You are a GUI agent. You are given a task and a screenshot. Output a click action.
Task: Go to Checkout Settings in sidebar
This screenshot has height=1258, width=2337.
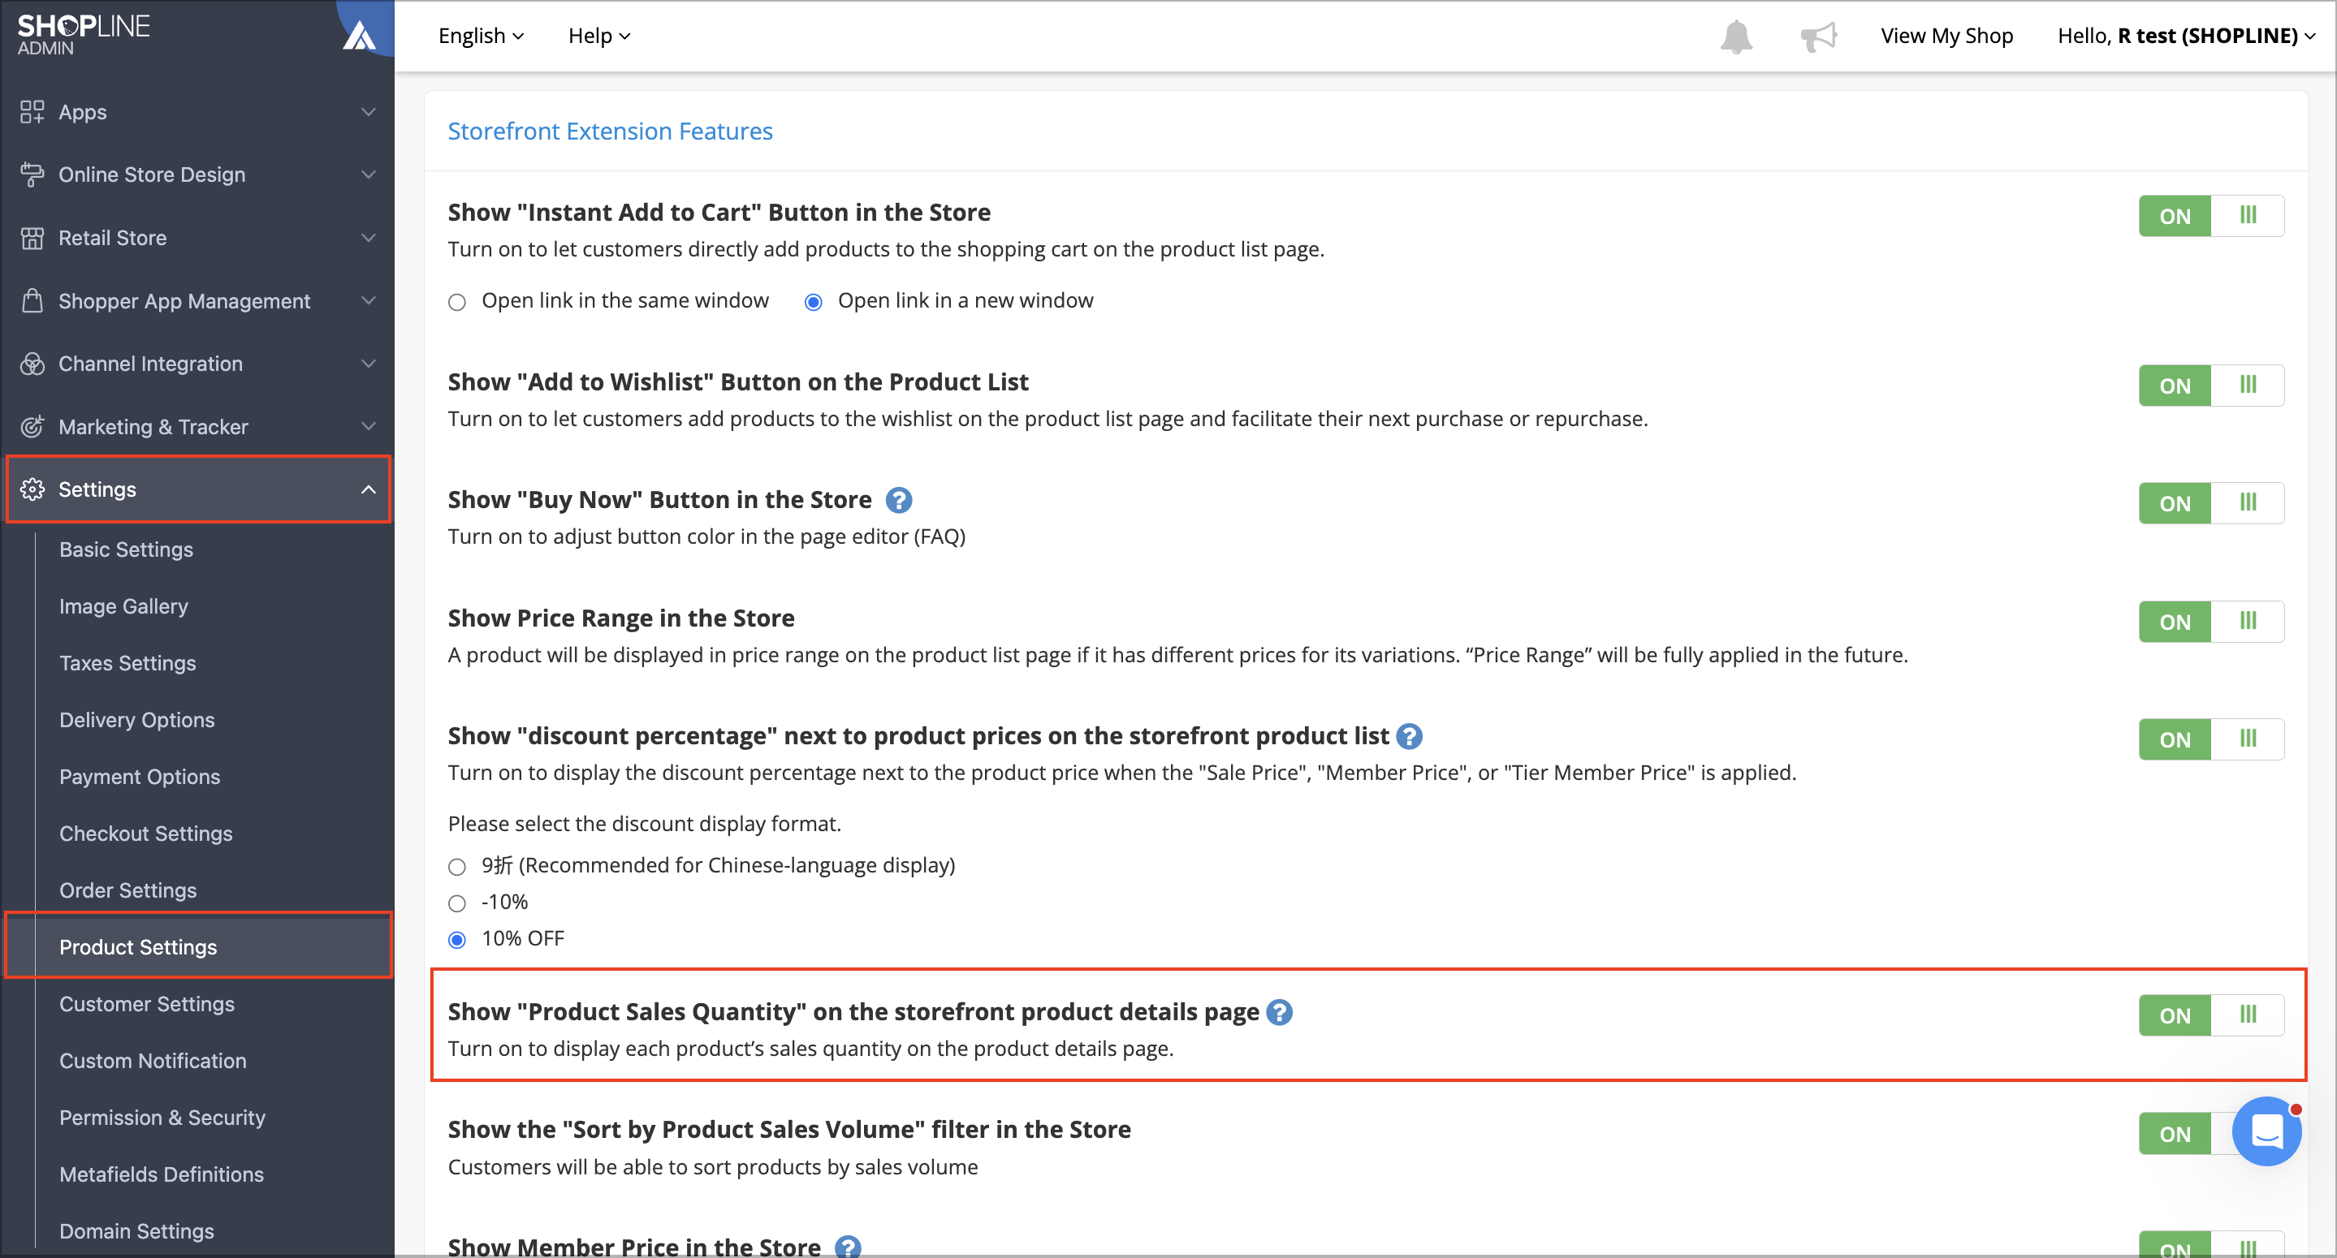coord(145,833)
